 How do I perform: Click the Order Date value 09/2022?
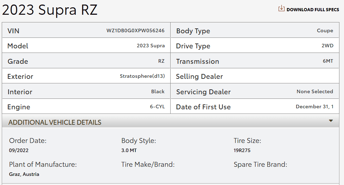(19, 150)
